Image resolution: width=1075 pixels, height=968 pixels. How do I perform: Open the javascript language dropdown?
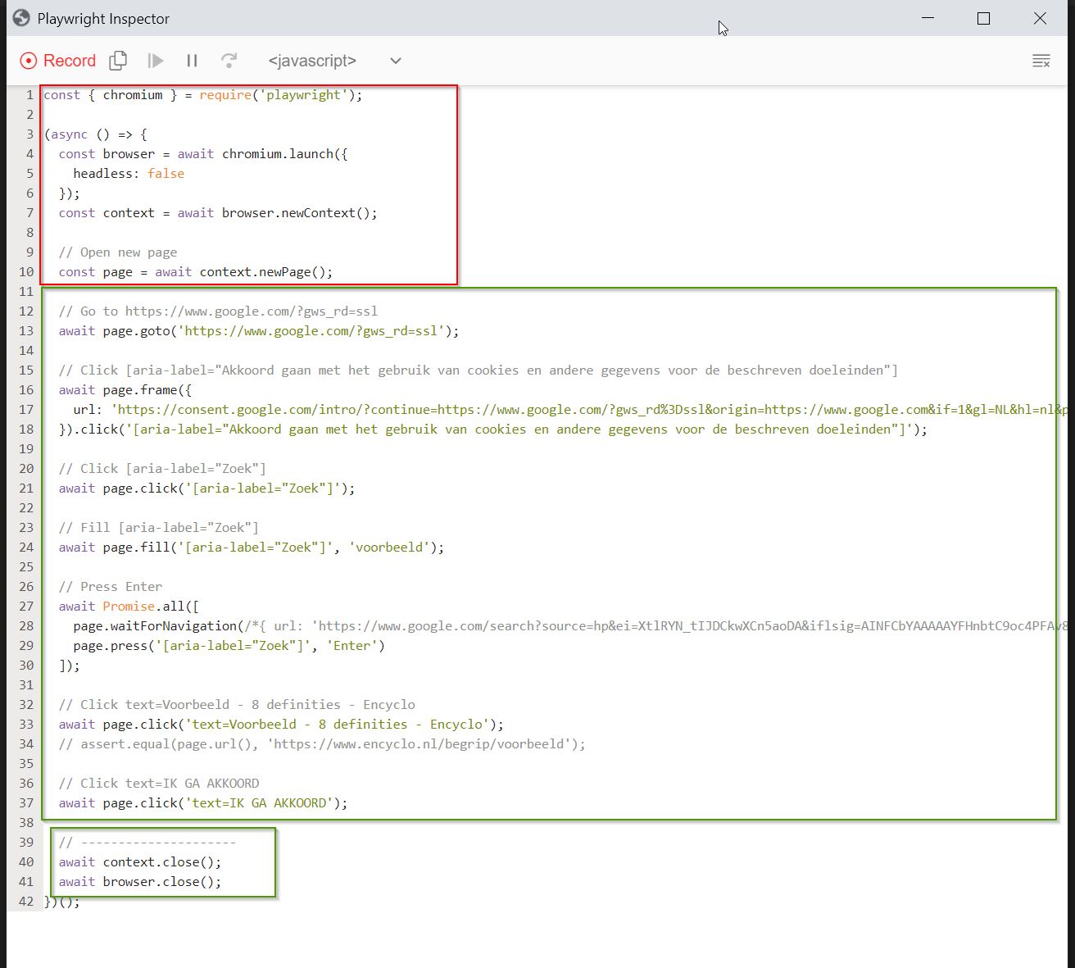pos(334,61)
